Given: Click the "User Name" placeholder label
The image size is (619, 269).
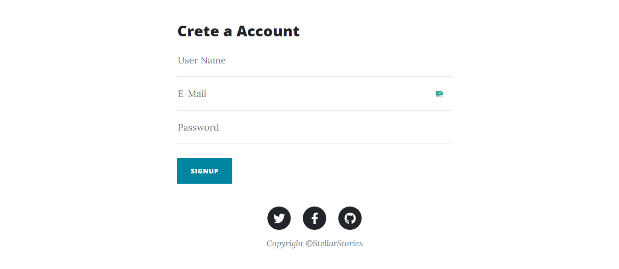Looking at the screenshot, I should 202,61.
